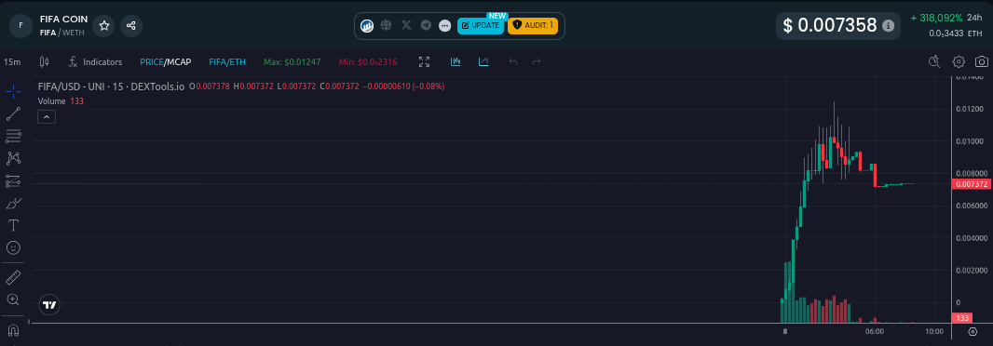Click the Min price label
Viewport: 993px width, 346px height.
[x=367, y=62]
